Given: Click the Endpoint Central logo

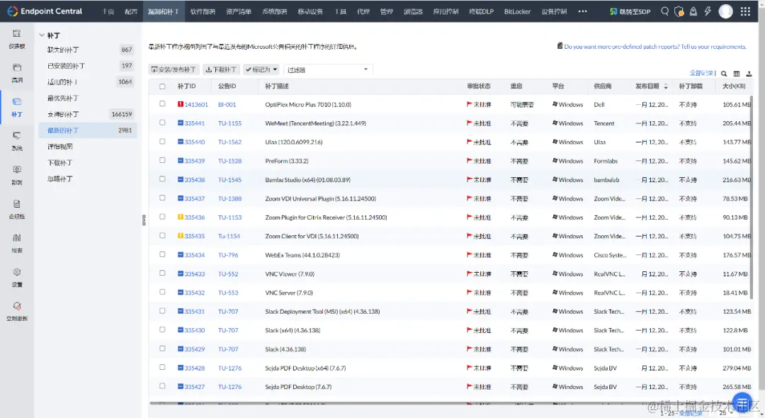Looking at the screenshot, I should coord(45,11).
